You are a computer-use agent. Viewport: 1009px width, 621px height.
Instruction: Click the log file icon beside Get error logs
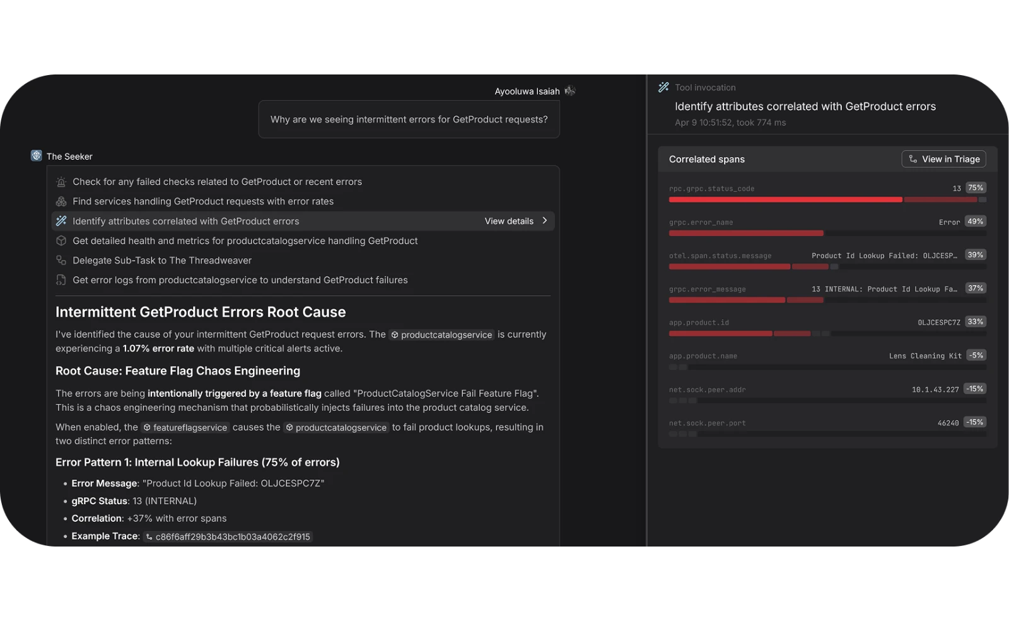click(x=61, y=280)
